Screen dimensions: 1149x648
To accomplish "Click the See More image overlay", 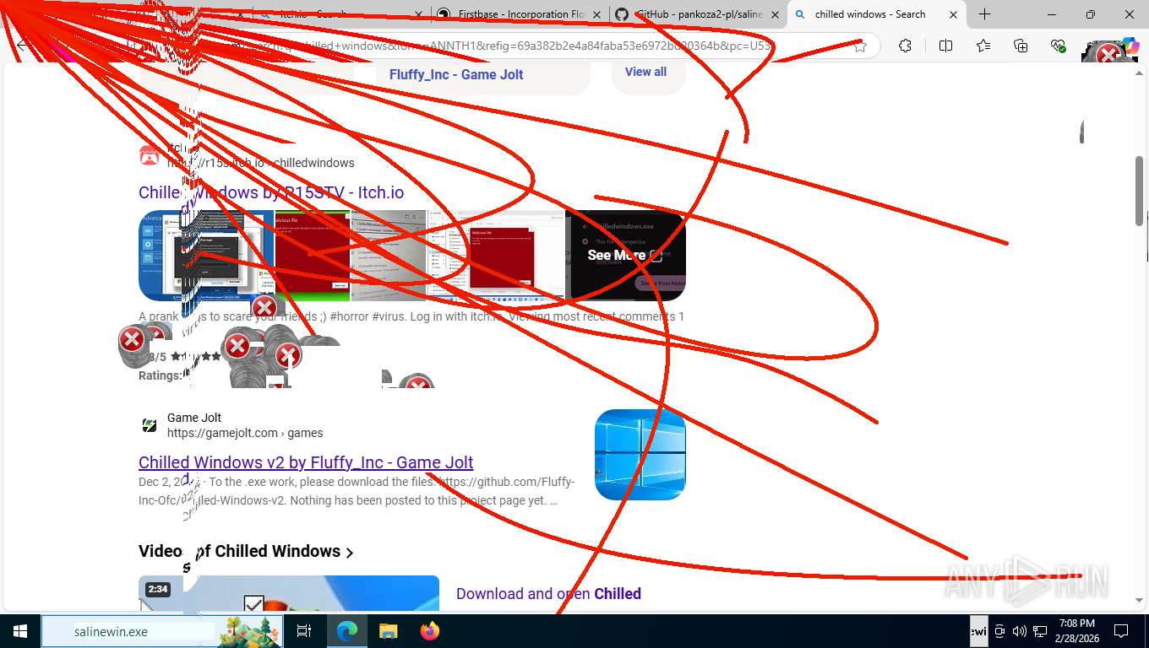I will tap(625, 256).
